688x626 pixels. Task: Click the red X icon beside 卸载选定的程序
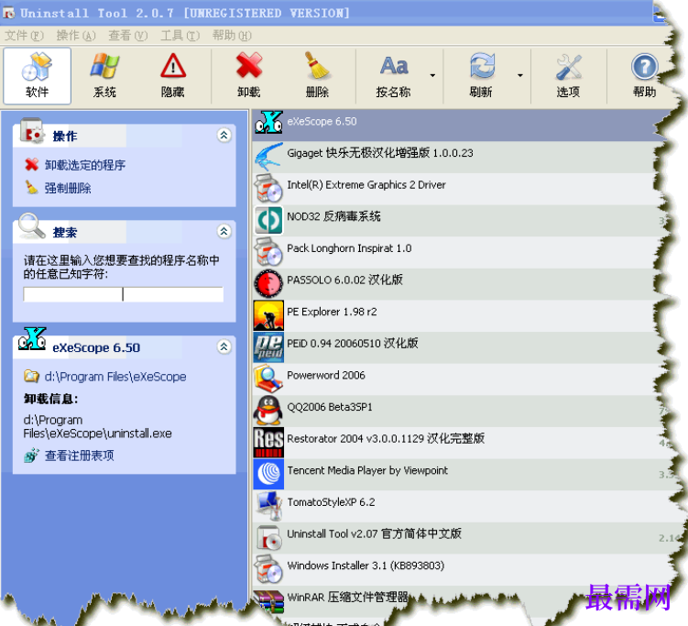(31, 165)
